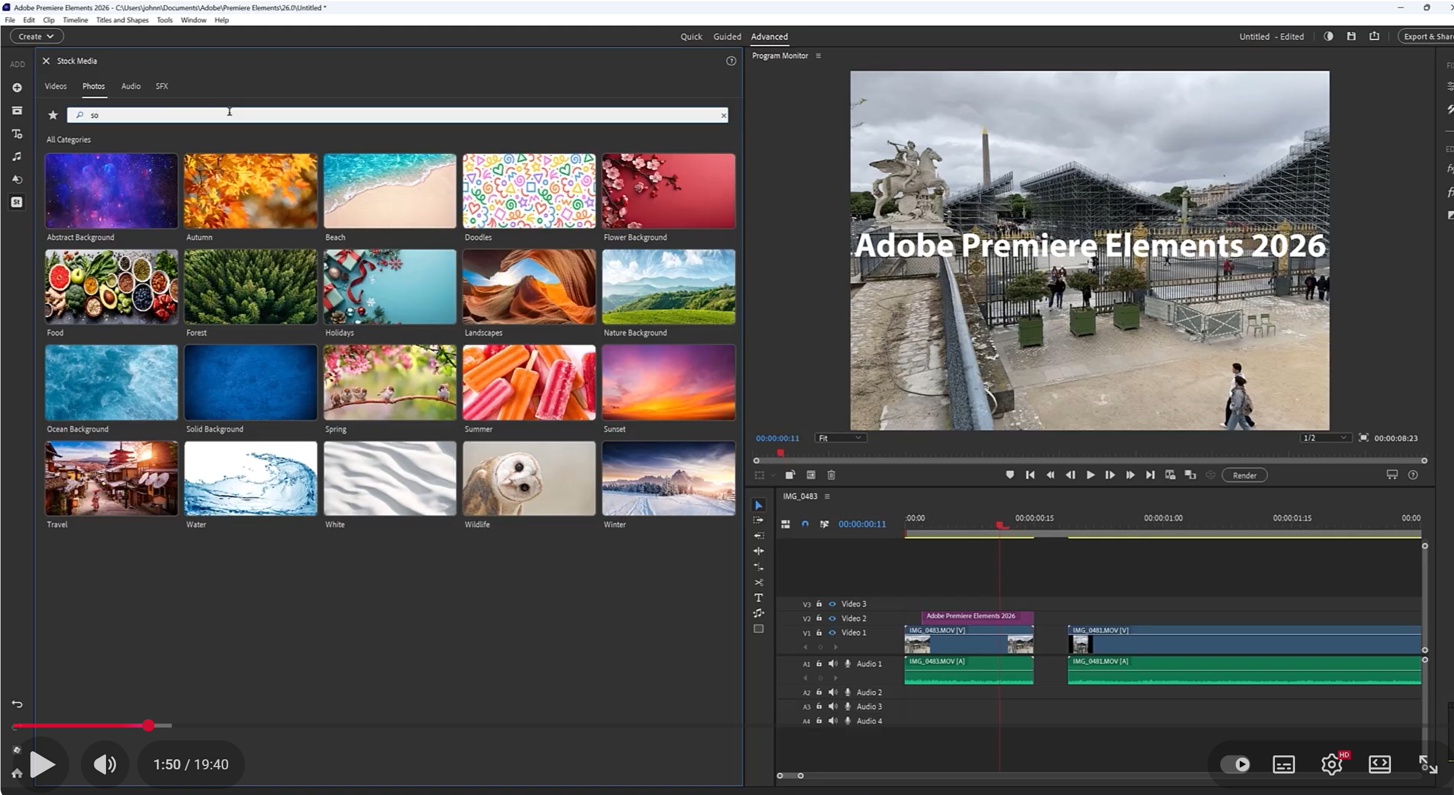This screenshot has width=1454, height=795.
Task: Open Stock Media help question-mark icon
Action: 731,61
